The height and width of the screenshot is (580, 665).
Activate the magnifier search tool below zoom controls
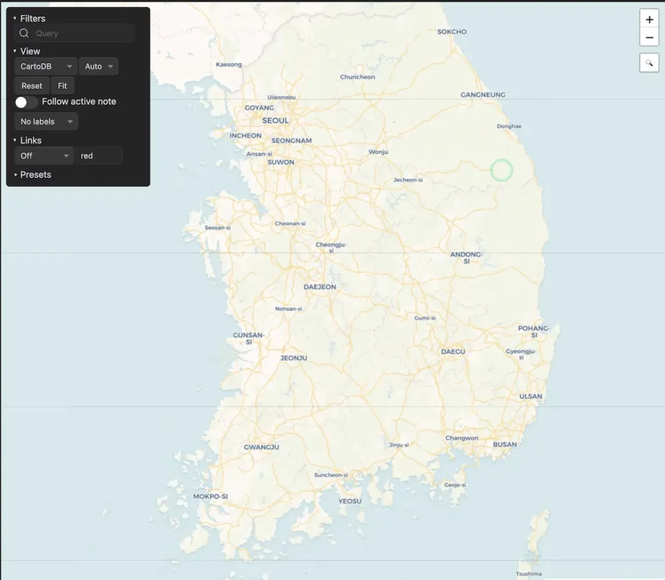coord(649,62)
